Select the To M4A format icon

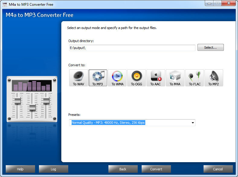pos(175,78)
